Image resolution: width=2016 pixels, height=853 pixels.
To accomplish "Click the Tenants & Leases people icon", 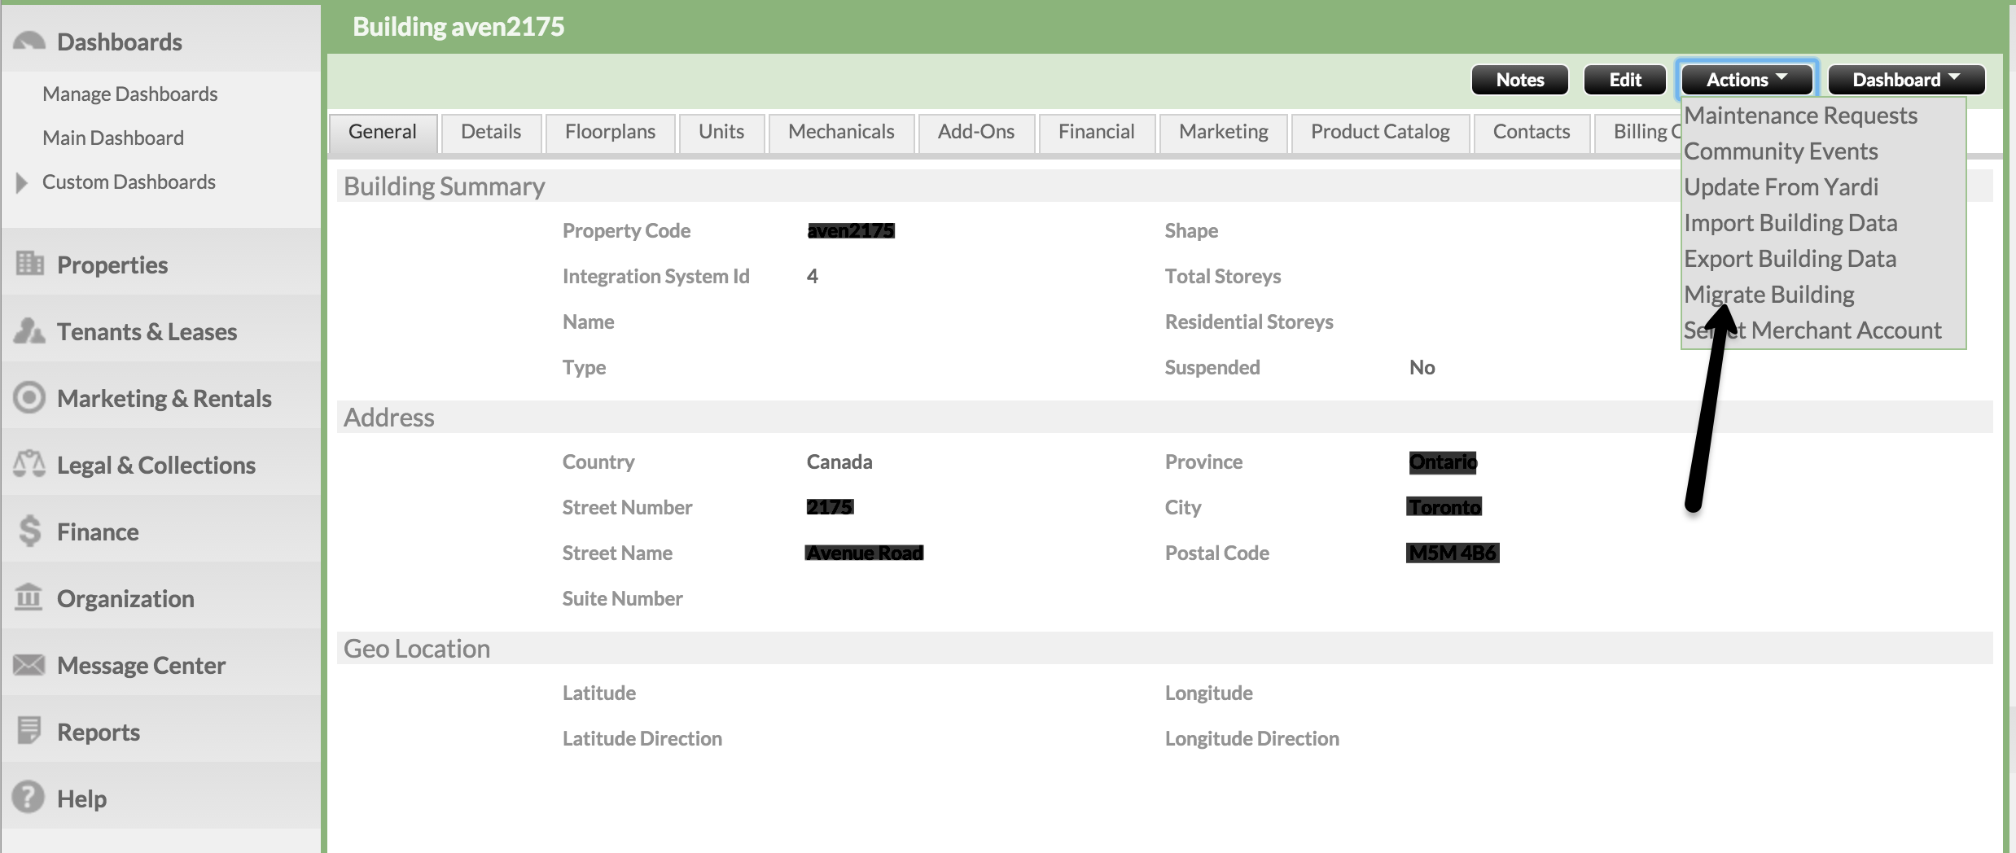I will 29,330.
